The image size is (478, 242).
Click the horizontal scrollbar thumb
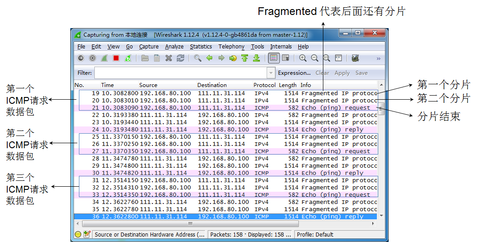pos(190,223)
